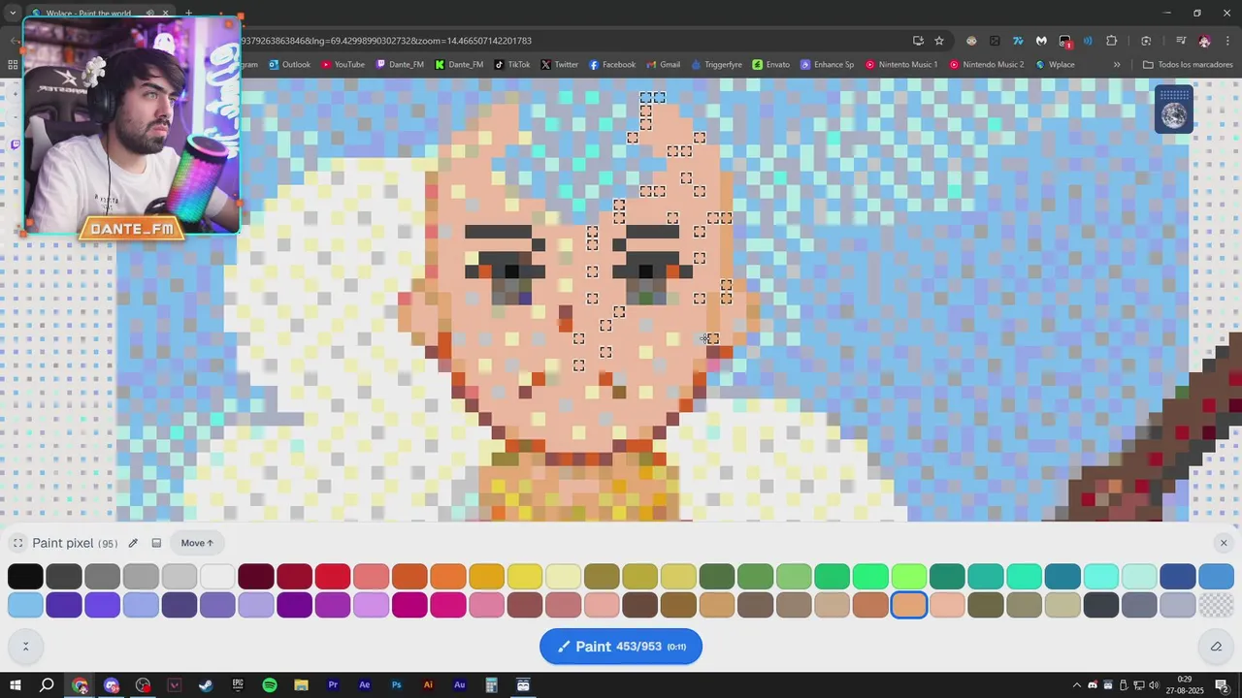Open the Windows Start menu
The height and width of the screenshot is (698, 1242).
point(15,685)
